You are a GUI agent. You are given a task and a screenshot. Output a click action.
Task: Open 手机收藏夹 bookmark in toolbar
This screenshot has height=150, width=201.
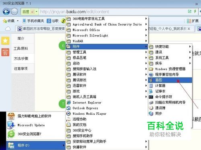(33, 21)
